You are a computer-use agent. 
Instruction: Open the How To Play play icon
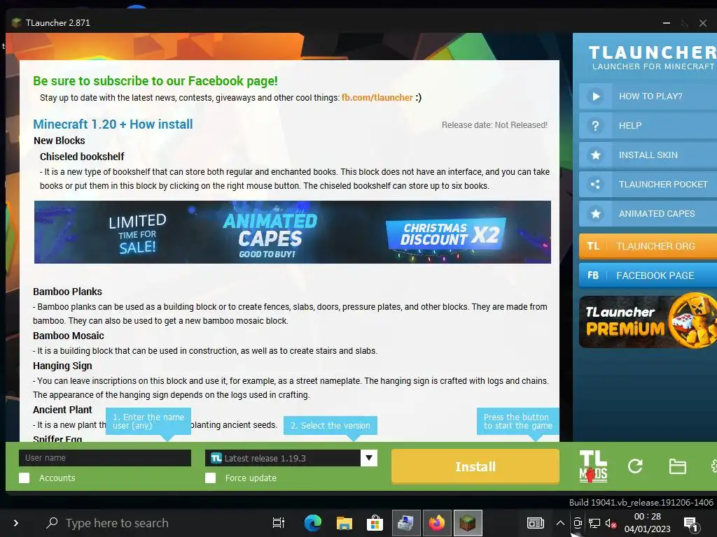[595, 96]
